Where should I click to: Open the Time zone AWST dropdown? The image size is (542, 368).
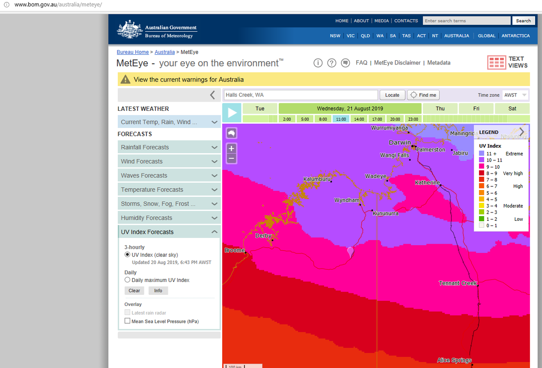coord(515,95)
